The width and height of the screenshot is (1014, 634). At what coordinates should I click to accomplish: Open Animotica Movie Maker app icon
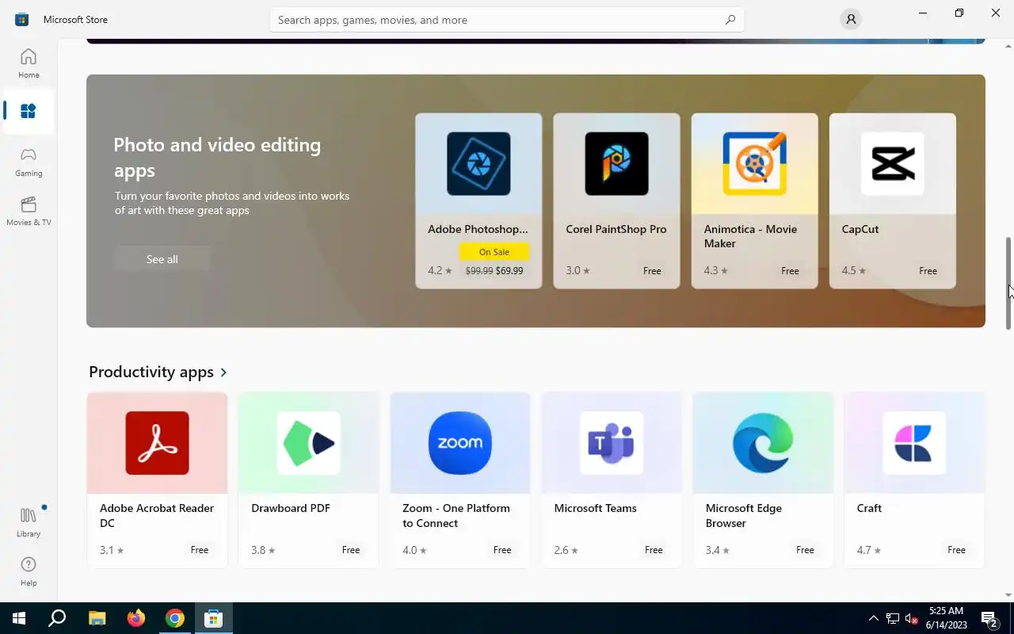(754, 163)
